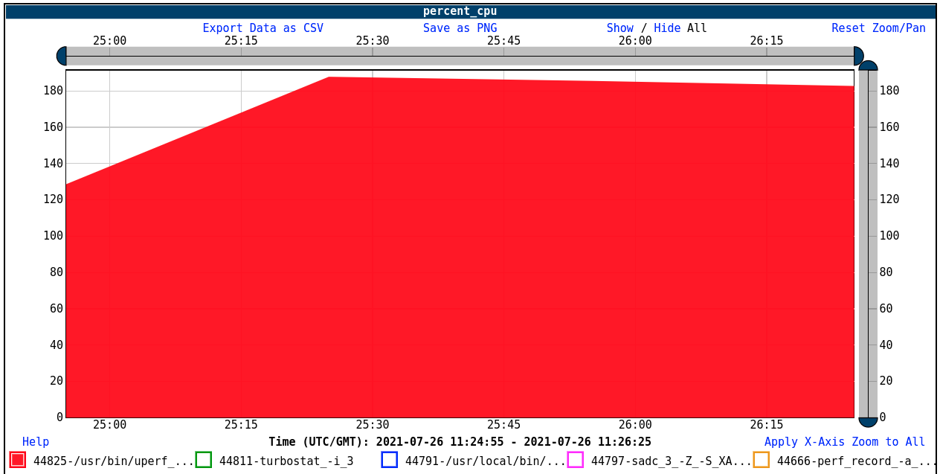940x474 pixels.
Task: Save the chart as PNG
Action: [x=460, y=28]
